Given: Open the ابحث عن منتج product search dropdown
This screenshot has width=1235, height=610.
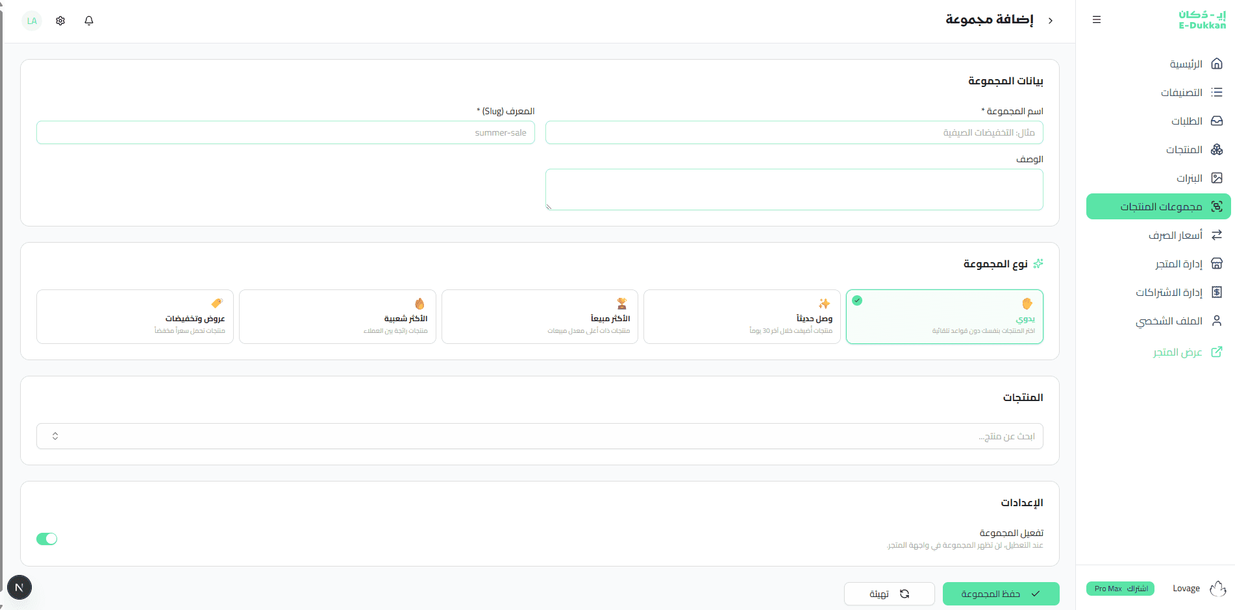Looking at the screenshot, I should pyautogui.click(x=540, y=436).
